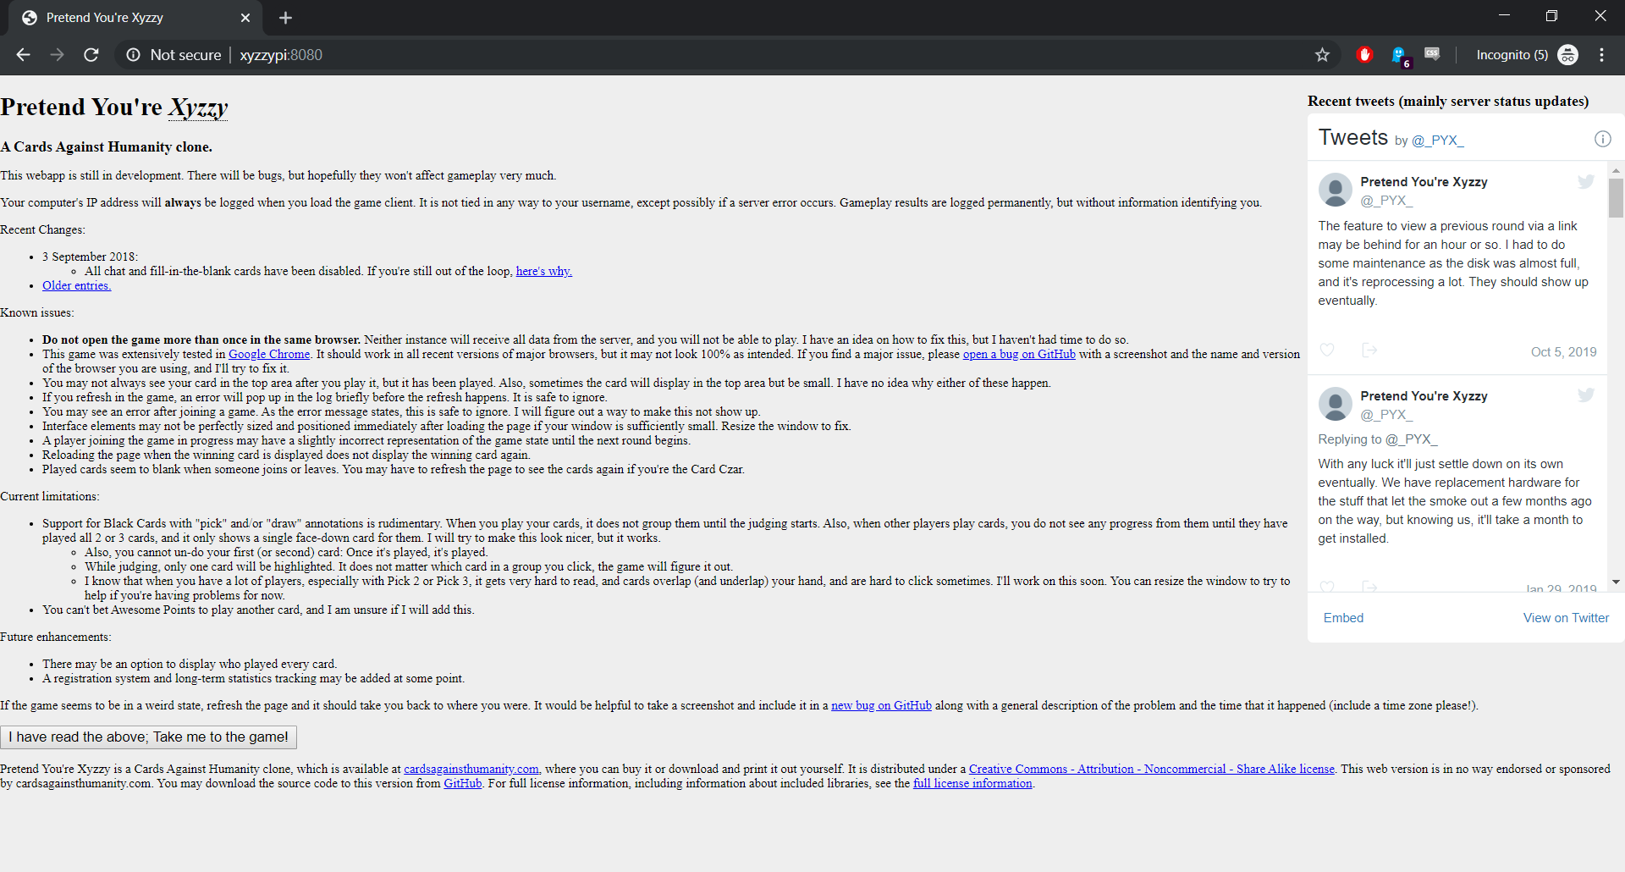Open the Creative Commons license link
Image resolution: width=1625 pixels, height=872 pixels.
tap(1152, 769)
